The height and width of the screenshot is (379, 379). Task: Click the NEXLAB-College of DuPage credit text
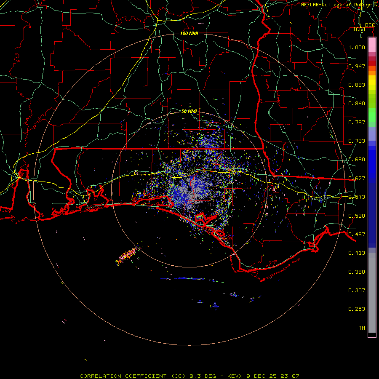(x=339, y=5)
